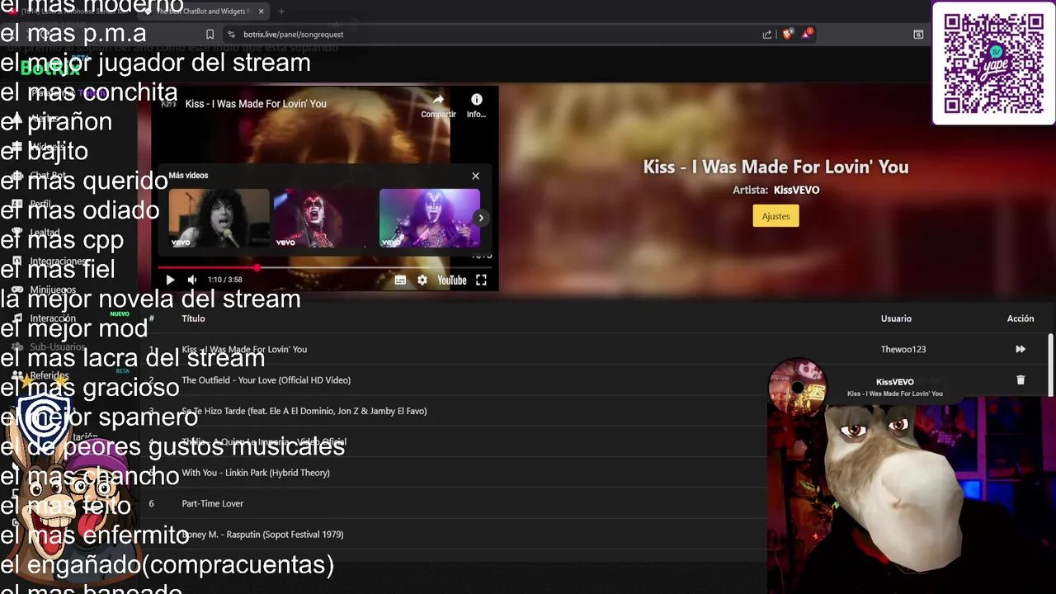Screen dimensions: 1056x594
Task: Open the Info icon on the video
Action: pyautogui.click(x=476, y=106)
